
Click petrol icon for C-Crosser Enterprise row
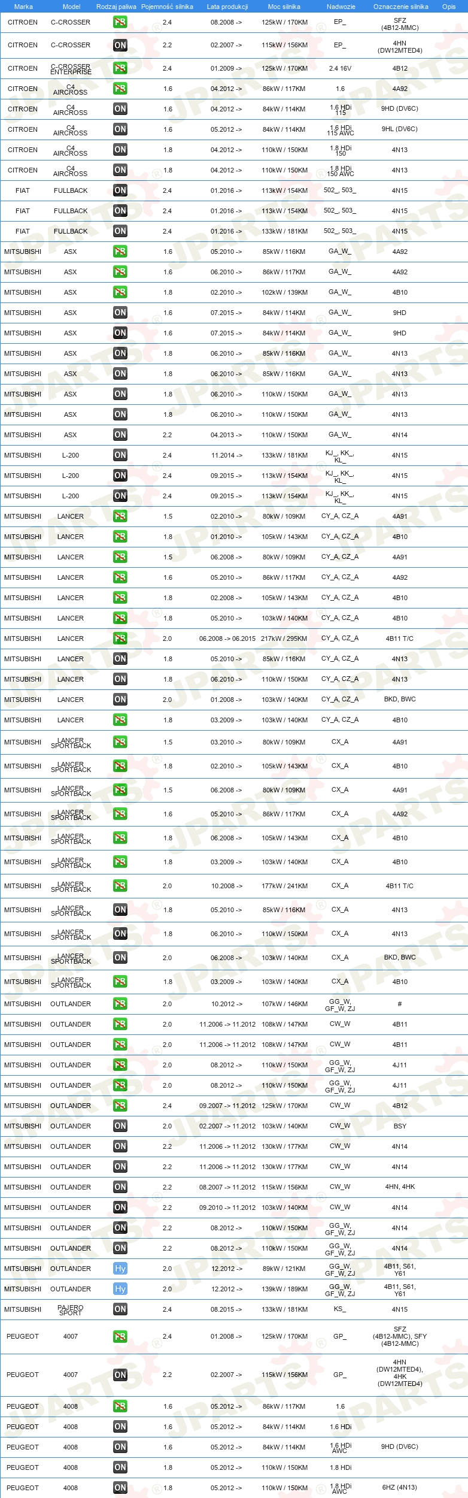pos(120,68)
